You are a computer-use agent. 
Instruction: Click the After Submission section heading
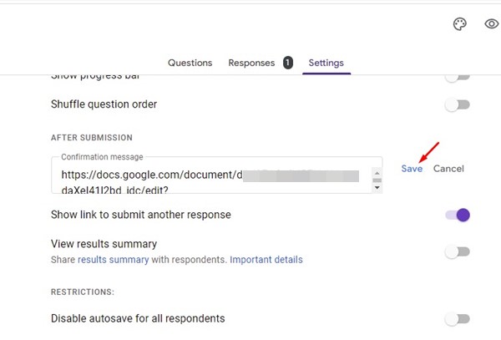coord(92,137)
